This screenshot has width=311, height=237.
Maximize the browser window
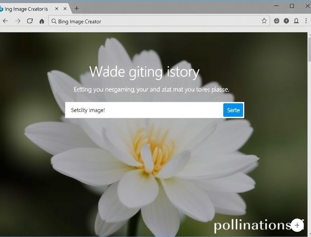coord(292,6)
